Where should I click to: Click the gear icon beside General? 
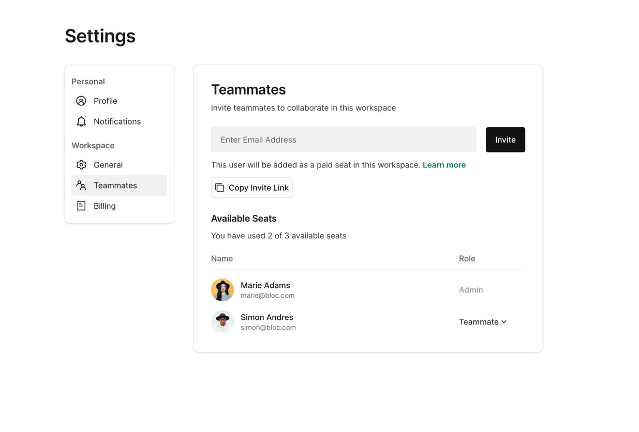[81, 165]
